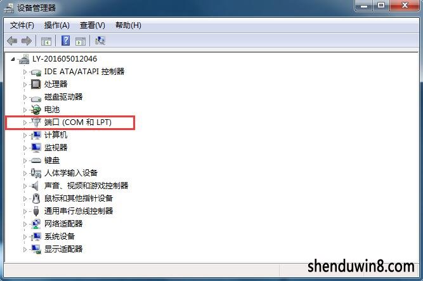Click show/hide console tree toolbar icon

tap(46, 41)
